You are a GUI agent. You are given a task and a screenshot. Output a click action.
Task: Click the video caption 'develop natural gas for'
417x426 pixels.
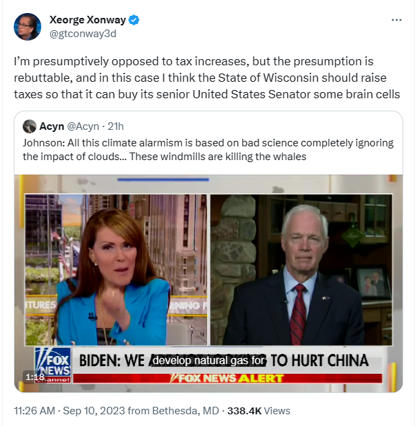208,361
